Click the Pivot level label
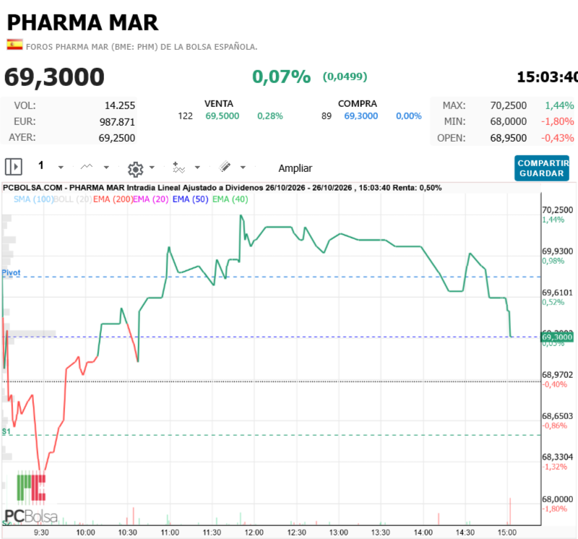 pyautogui.click(x=11, y=272)
